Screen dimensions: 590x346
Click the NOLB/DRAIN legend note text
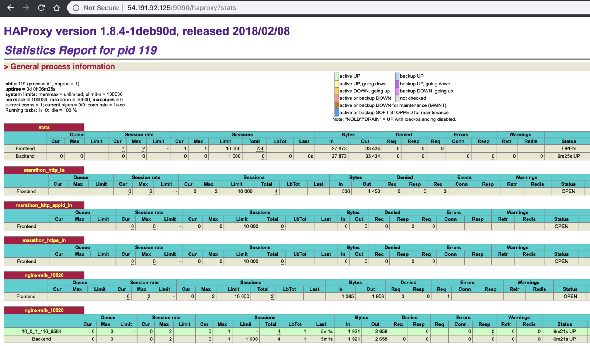coord(394,119)
